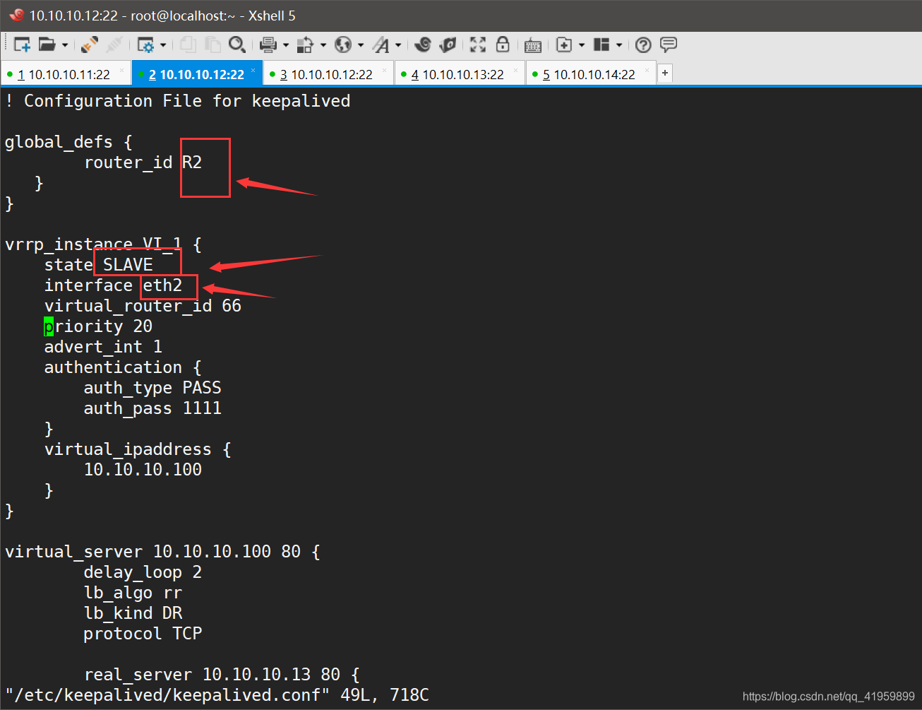Click the 'auth_type PASS' line

tap(152, 388)
